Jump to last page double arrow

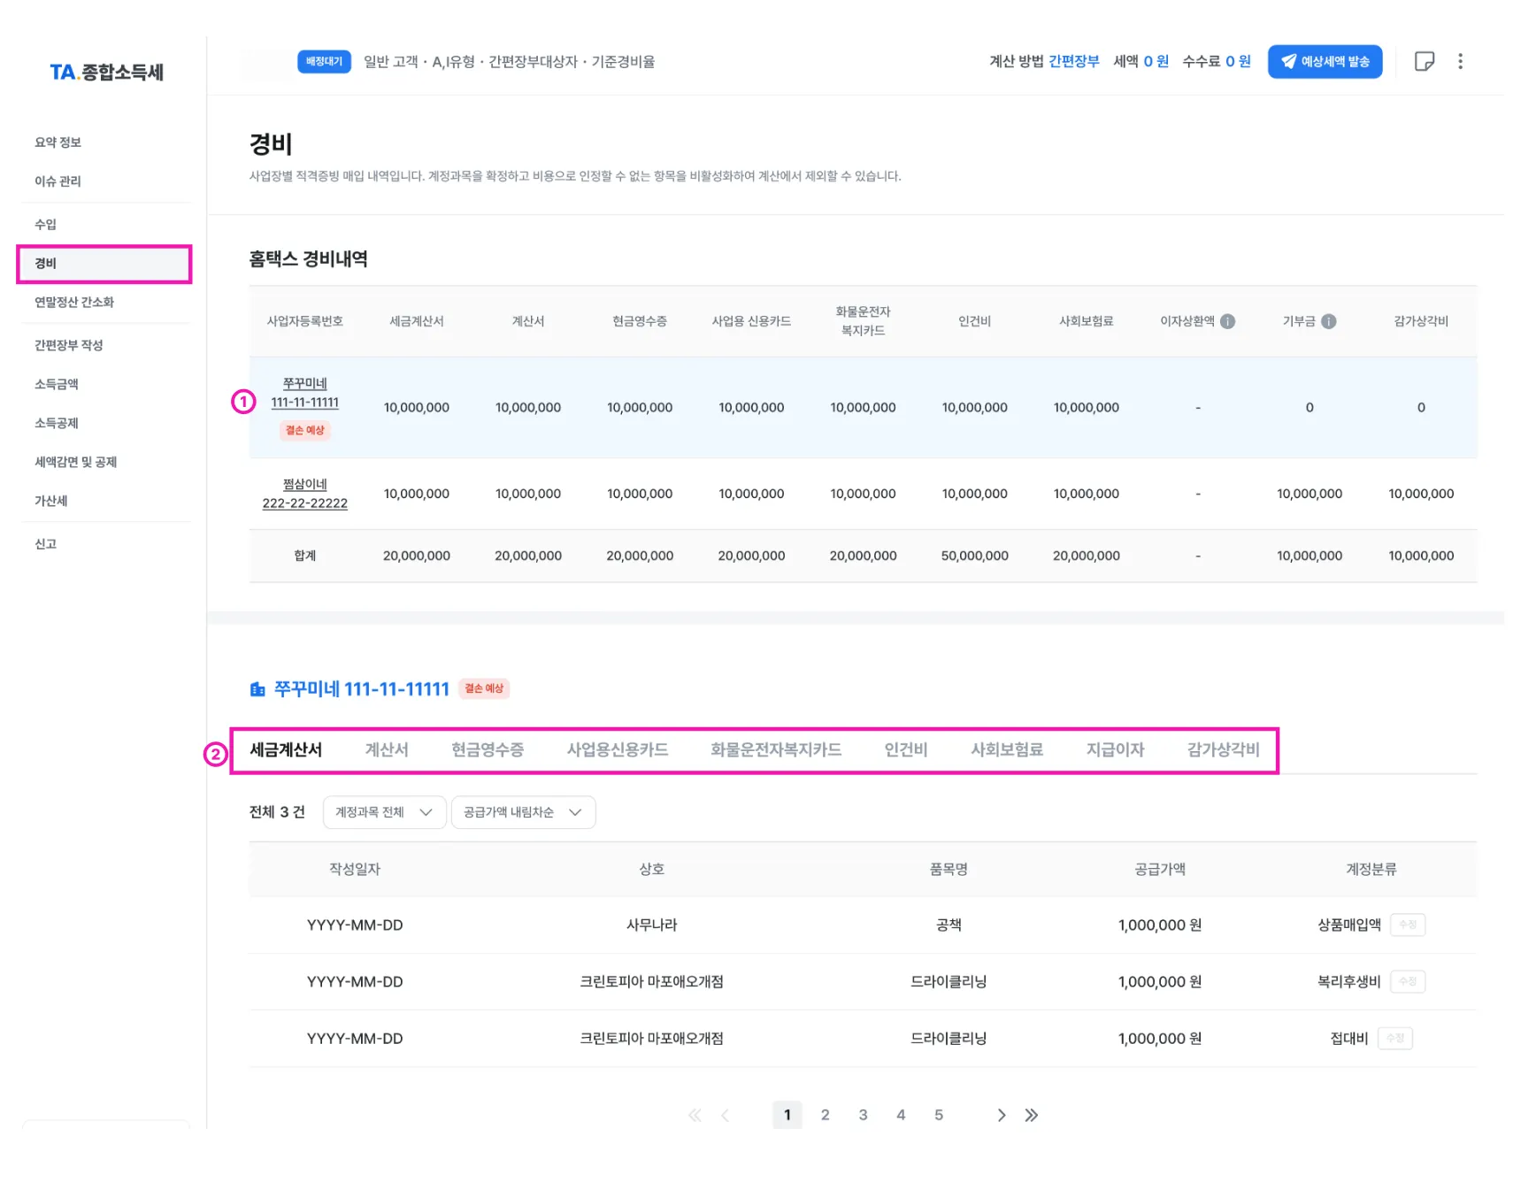click(1031, 1115)
